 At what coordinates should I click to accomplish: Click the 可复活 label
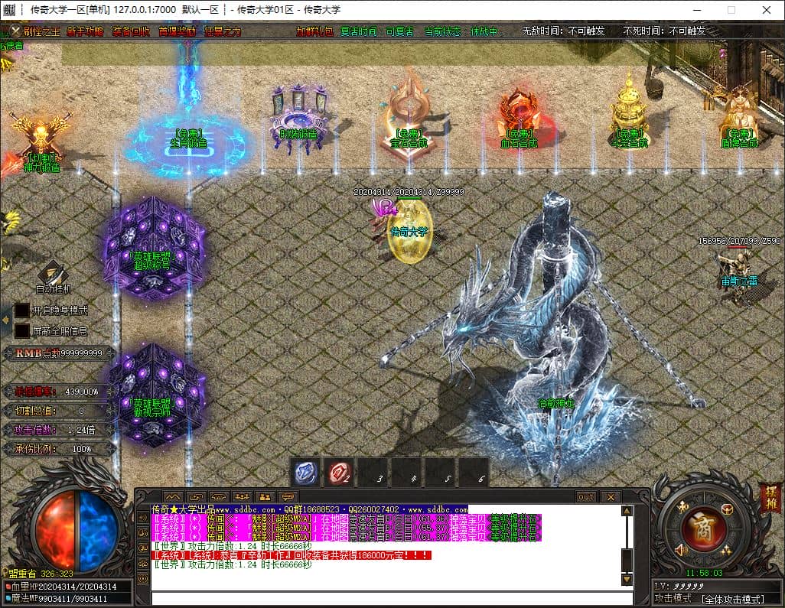pos(399,31)
